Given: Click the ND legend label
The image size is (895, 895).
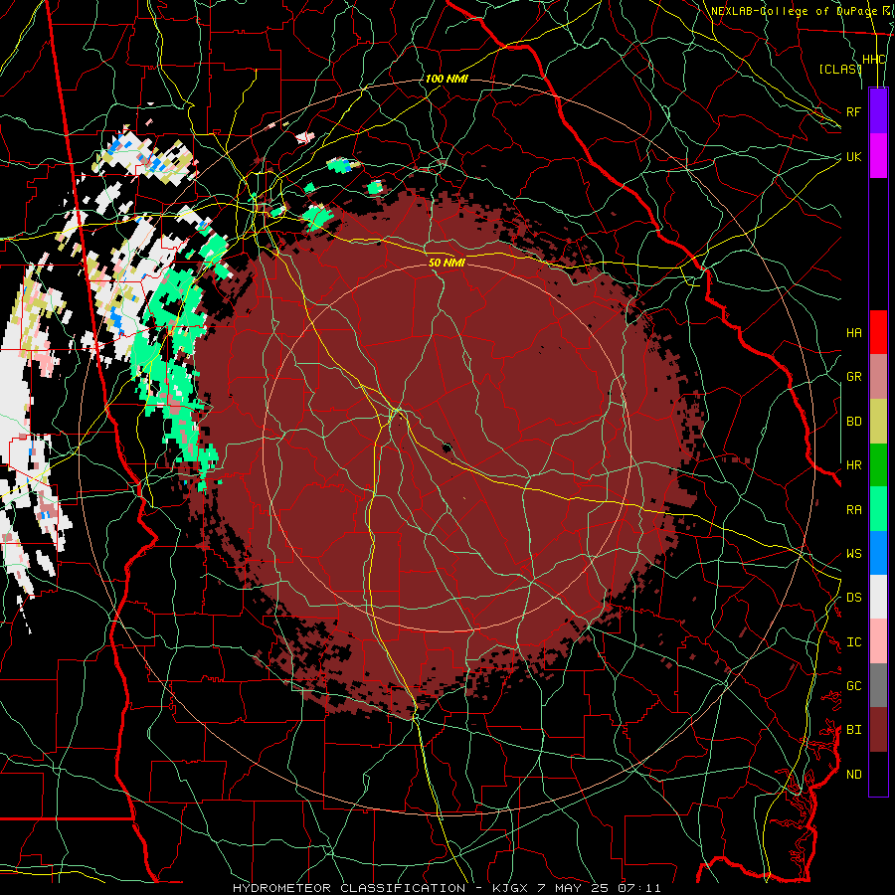Looking at the screenshot, I should (854, 775).
